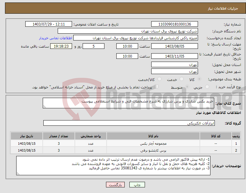The image size is (246, 193).
Task: Click the goods group field ابزارآلات الکتریکی
Action: coord(129,123)
